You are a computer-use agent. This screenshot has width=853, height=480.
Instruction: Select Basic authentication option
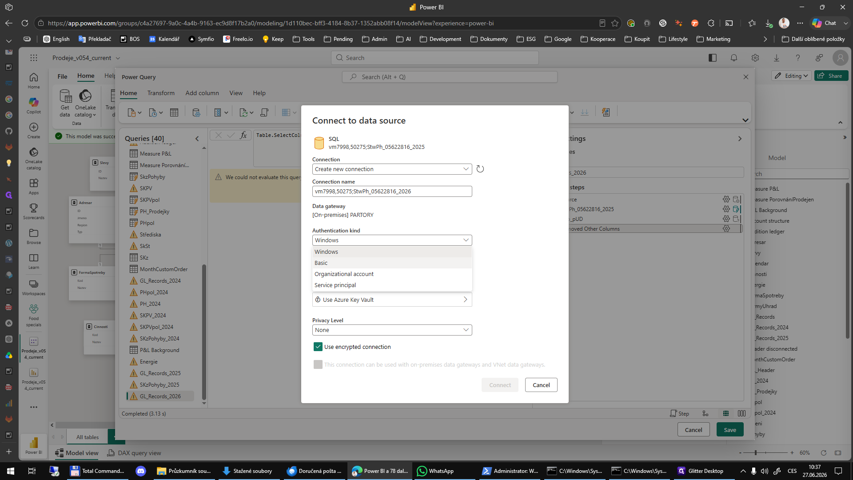click(x=392, y=263)
